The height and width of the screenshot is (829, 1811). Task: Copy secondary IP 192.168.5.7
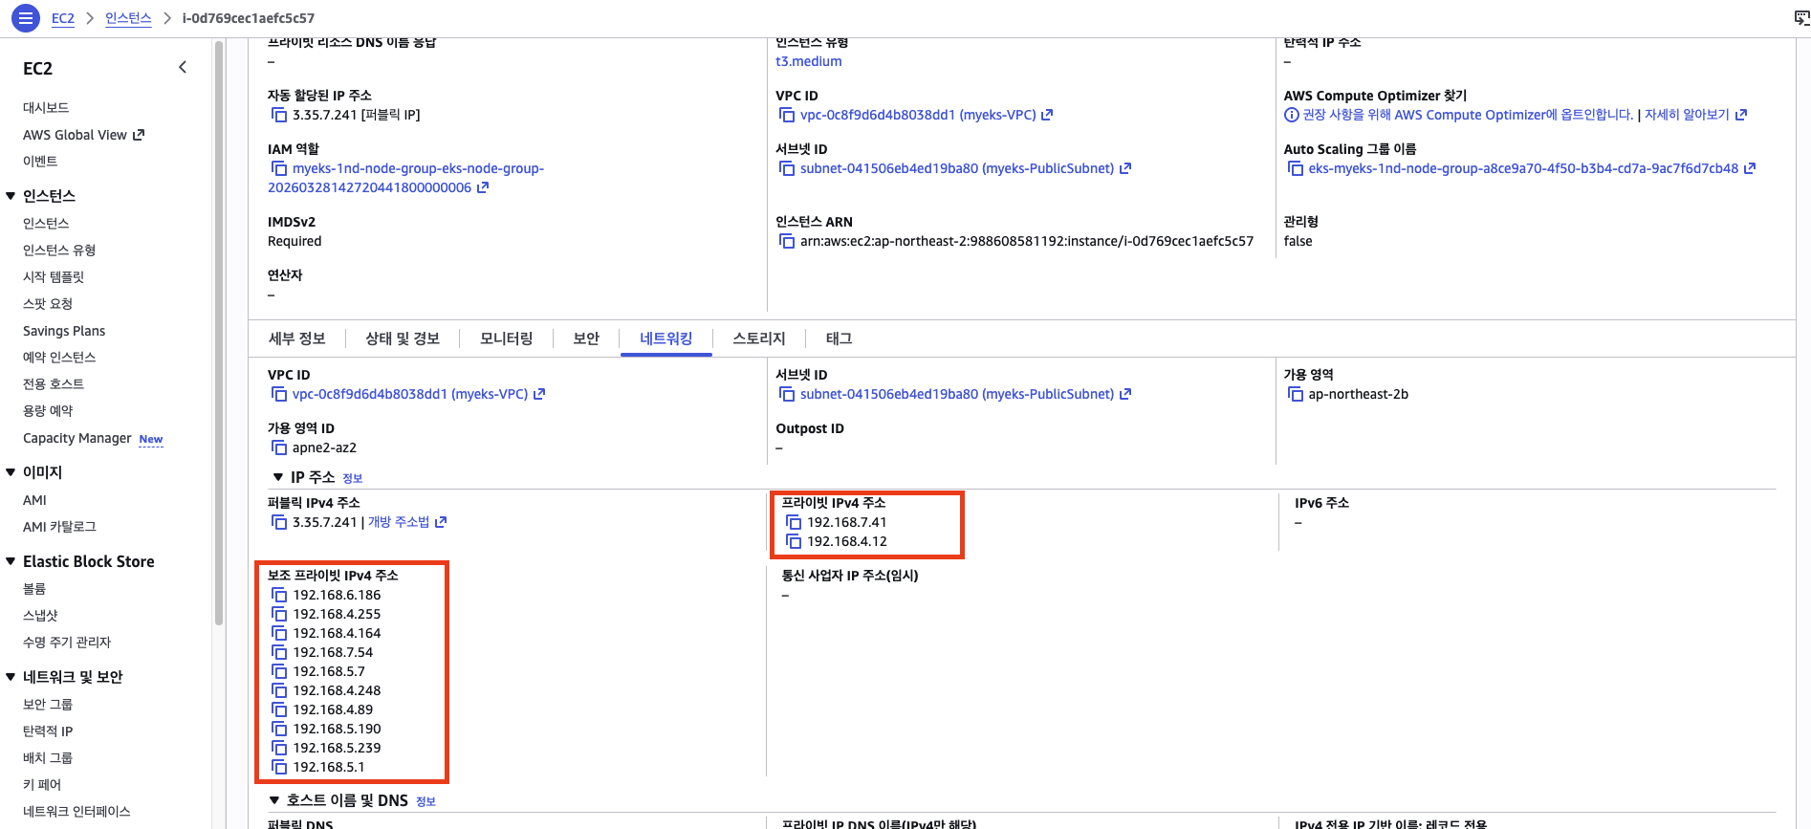tap(279, 671)
